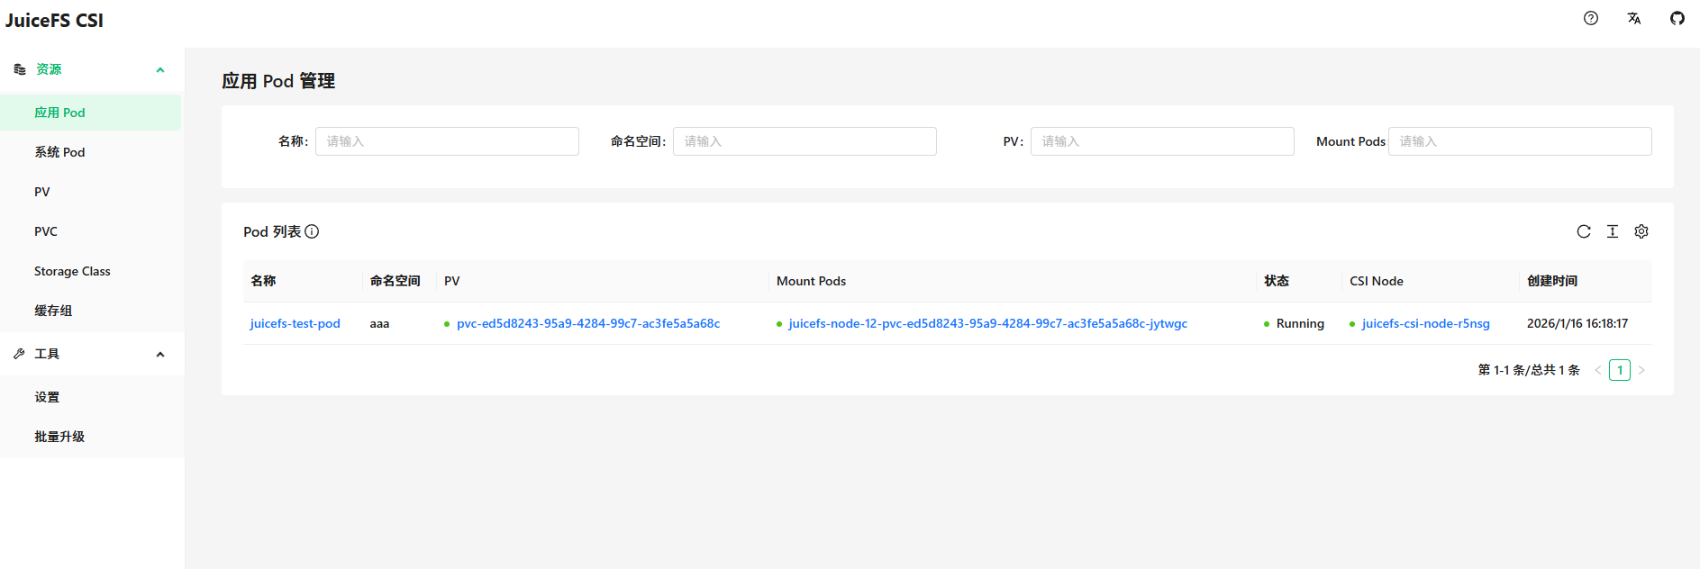Open the column settings gear icon
This screenshot has width=1700, height=569.
pyautogui.click(x=1641, y=231)
